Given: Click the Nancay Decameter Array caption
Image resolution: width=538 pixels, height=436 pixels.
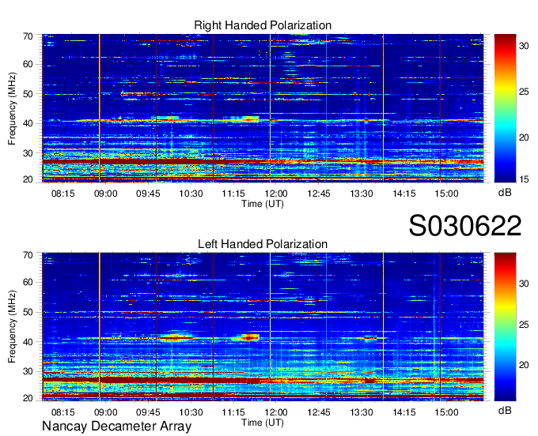Looking at the screenshot, I should (x=116, y=427).
